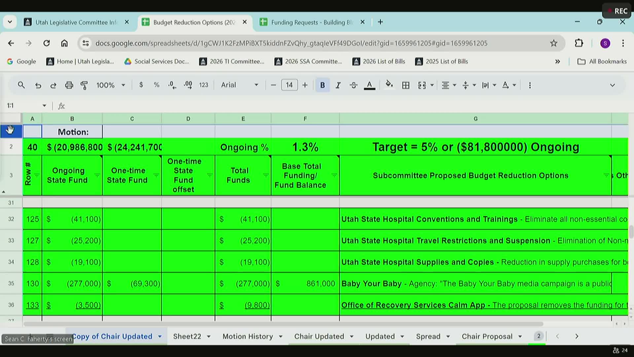
Task: Click the increase decimal places icon
Action: 188,85
